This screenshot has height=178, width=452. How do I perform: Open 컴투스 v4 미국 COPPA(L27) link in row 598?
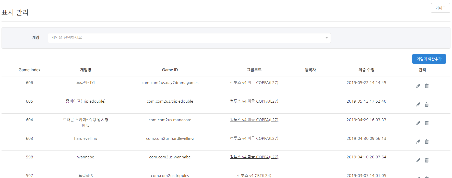[254, 157]
